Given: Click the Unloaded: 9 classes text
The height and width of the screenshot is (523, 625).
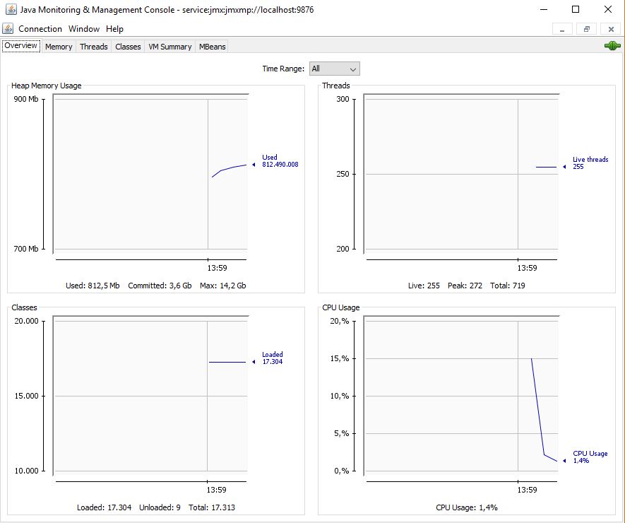Looking at the screenshot, I should [160, 507].
